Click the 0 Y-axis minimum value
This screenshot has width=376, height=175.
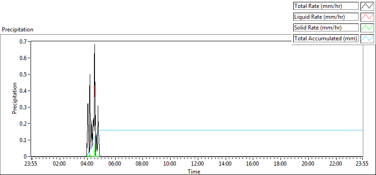coord(26,157)
